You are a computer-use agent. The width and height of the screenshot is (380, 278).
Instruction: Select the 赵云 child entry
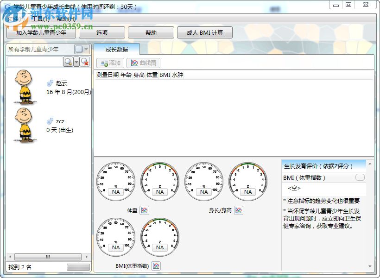(49, 87)
